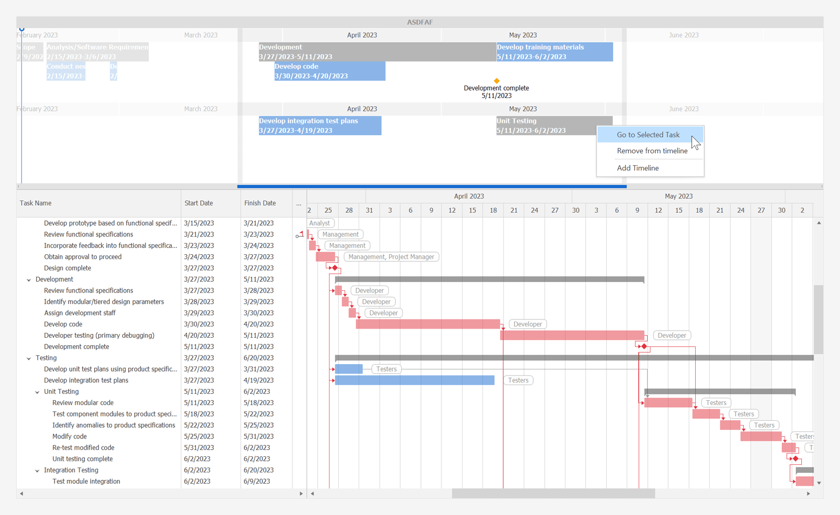Viewport: 840px width, 515px height.
Task: Click the Gantt vertical scrollbar thumb
Action: pyautogui.click(x=818, y=319)
